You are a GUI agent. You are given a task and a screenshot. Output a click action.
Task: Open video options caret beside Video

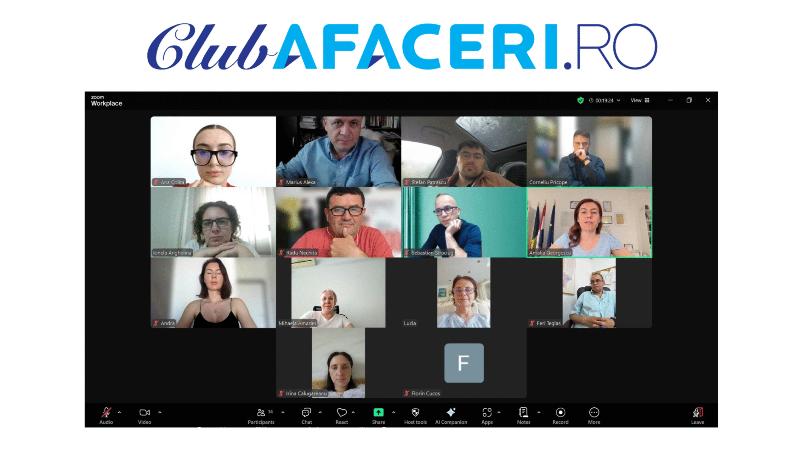tap(160, 412)
